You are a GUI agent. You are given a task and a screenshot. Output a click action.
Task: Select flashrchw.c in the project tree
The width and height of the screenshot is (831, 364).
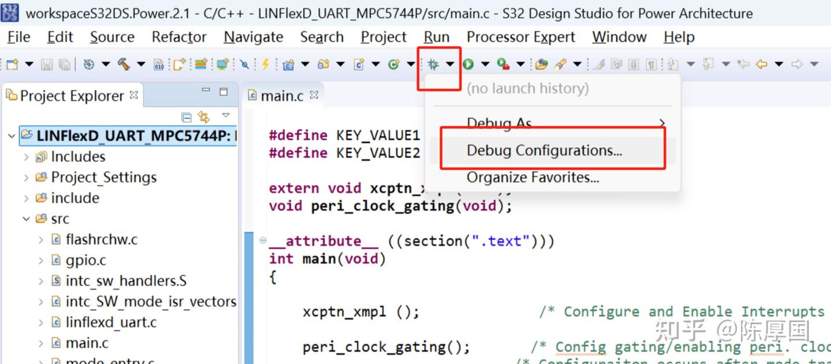pos(101,239)
